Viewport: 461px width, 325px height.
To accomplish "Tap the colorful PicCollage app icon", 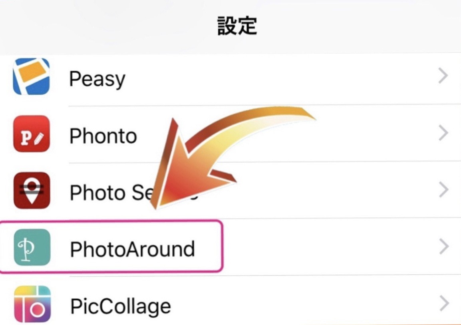I will point(32,304).
